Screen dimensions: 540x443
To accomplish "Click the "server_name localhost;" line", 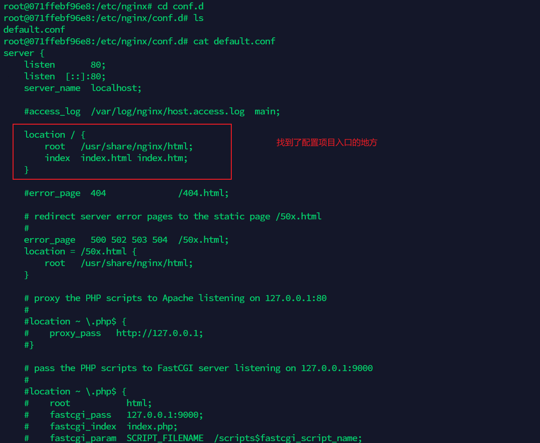I will coord(83,88).
